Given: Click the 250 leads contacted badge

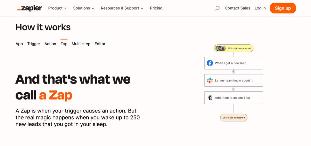Looking at the screenshot, I should (x=234, y=118).
